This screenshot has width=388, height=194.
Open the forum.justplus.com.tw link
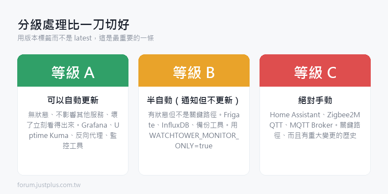49,185
